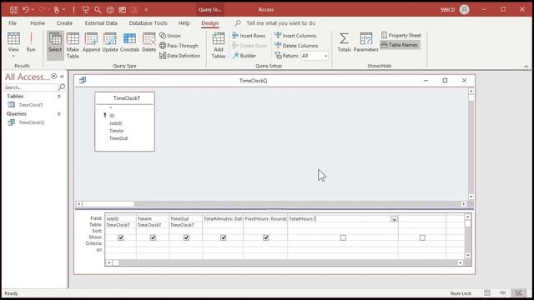Collapse the navigation pane with shutter arrows
Screen dimensions: 534x300
62,77
